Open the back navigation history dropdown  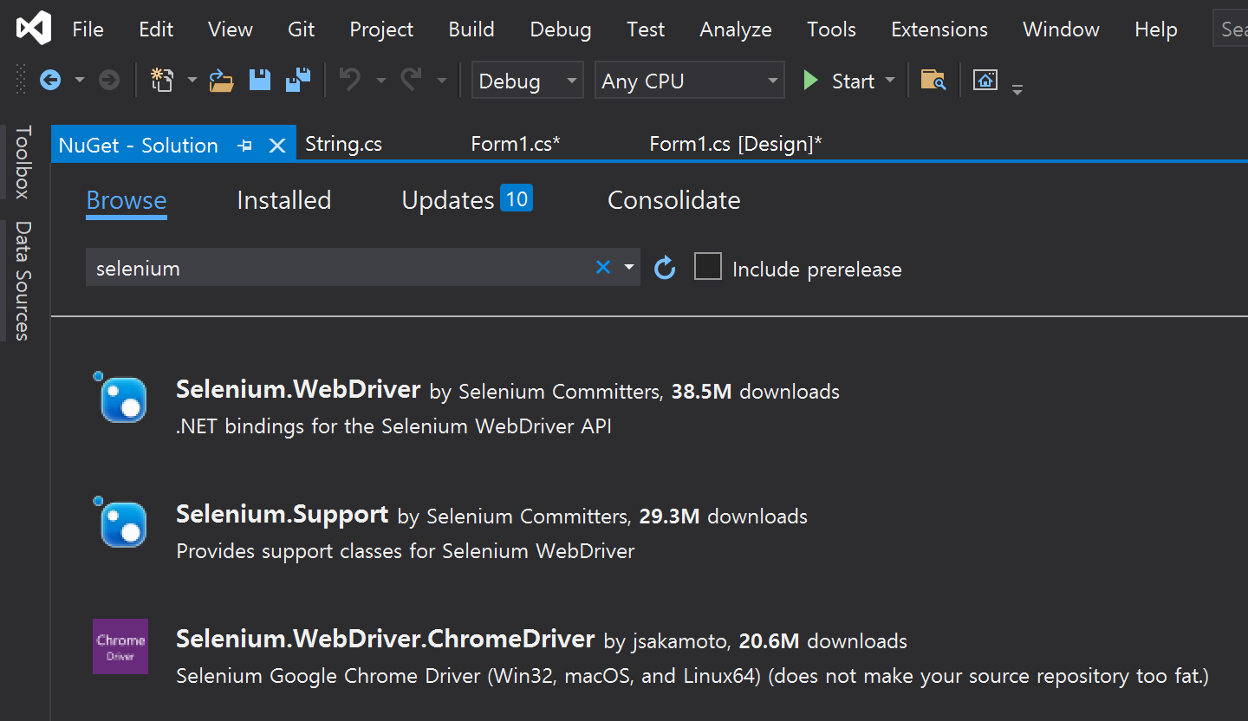coord(80,81)
